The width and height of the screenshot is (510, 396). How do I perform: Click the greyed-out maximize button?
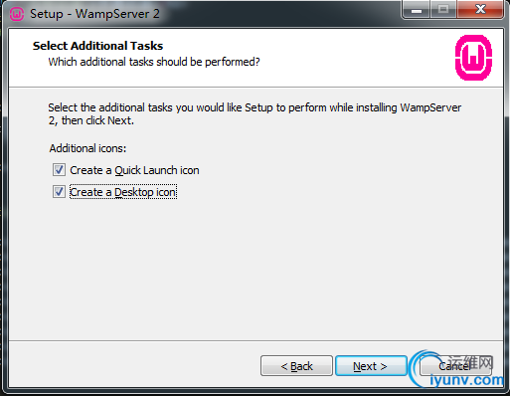click(x=443, y=10)
